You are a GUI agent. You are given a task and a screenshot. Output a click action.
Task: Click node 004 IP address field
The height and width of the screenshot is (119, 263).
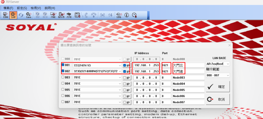click(146, 84)
